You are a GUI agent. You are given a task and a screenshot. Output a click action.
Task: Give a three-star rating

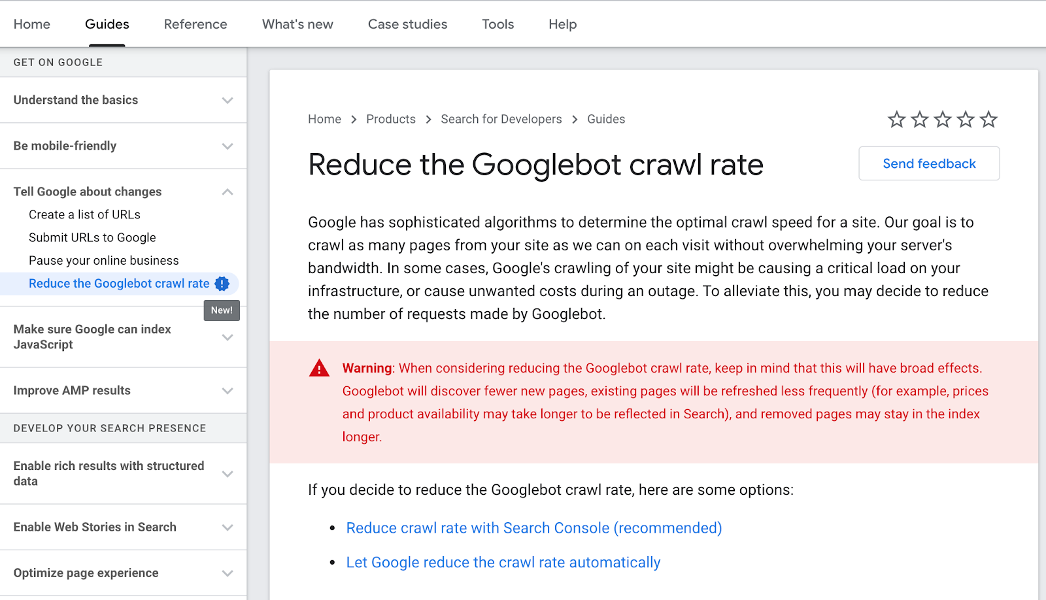pos(942,120)
